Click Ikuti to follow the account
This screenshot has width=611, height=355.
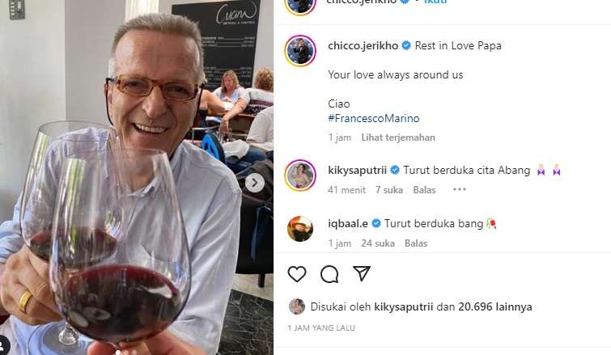[x=435, y=2]
